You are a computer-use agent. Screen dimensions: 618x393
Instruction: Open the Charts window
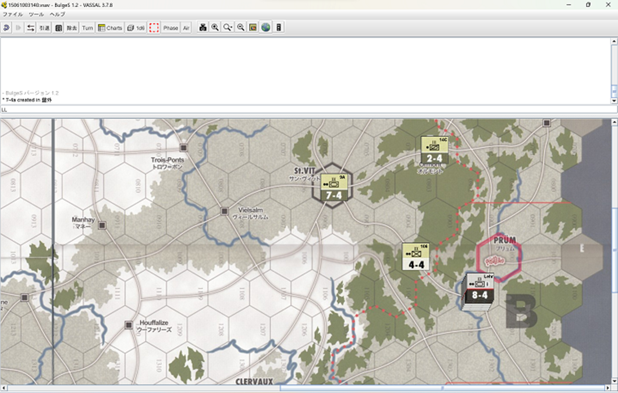click(111, 27)
